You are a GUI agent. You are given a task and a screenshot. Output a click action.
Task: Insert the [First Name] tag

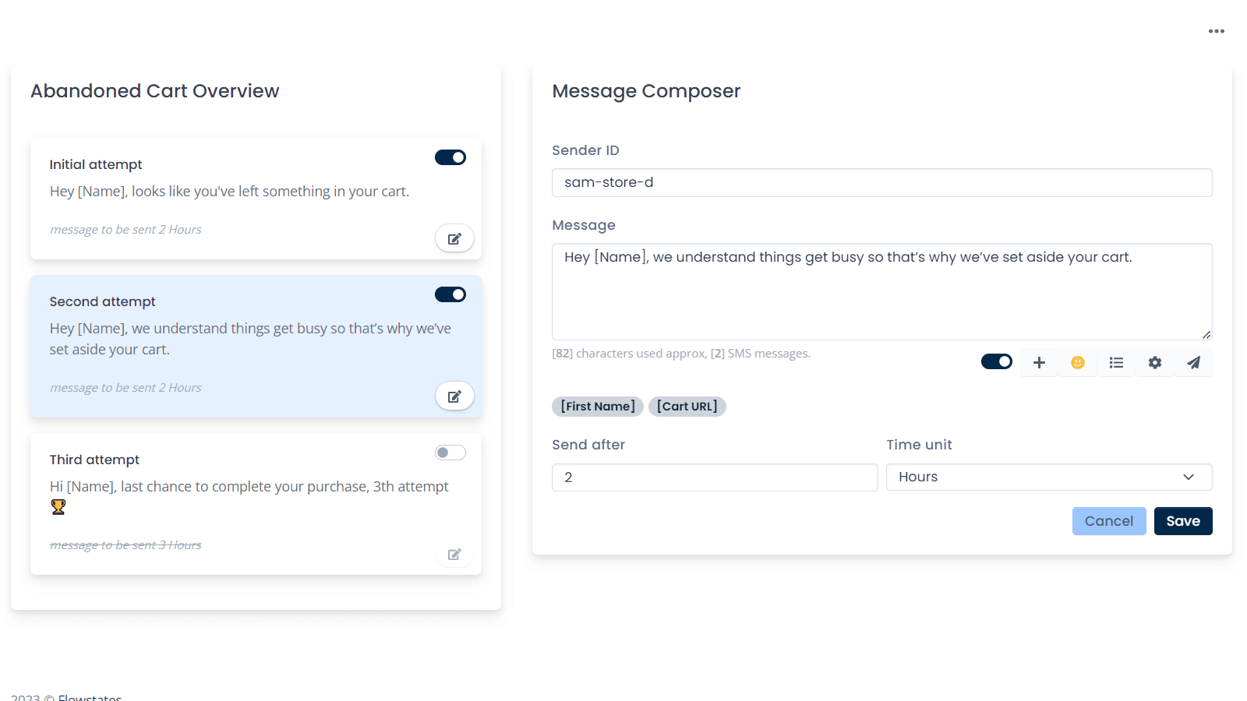click(x=598, y=407)
